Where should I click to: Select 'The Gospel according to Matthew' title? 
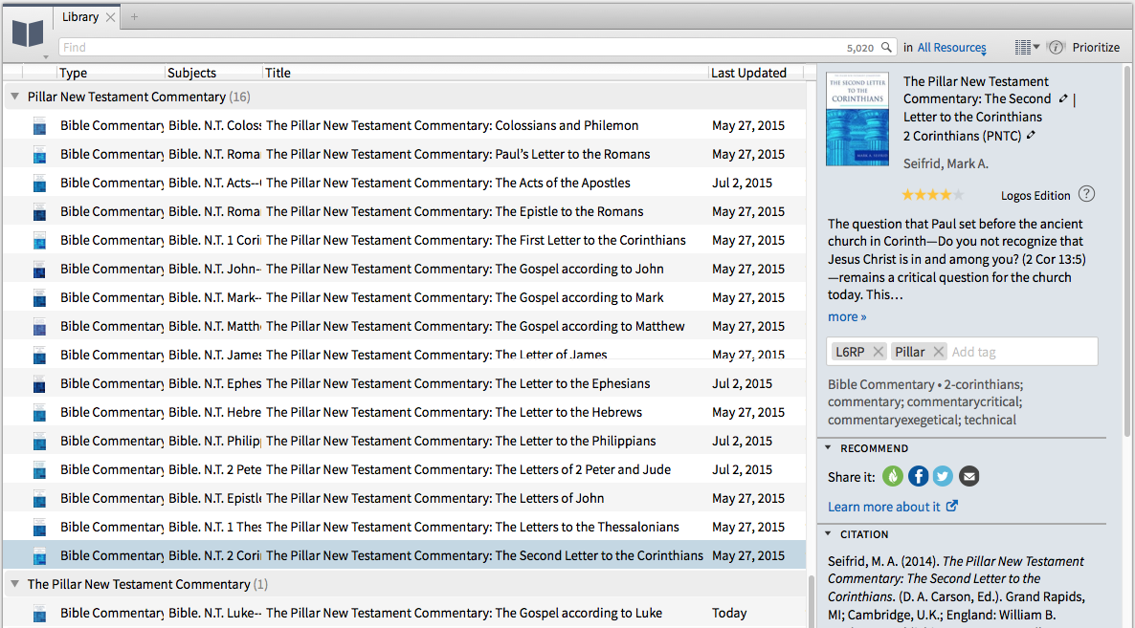tap(475, 326)
